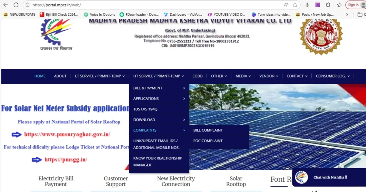View site information lock icon
366x192 pixels.
(x=28, y=5)
